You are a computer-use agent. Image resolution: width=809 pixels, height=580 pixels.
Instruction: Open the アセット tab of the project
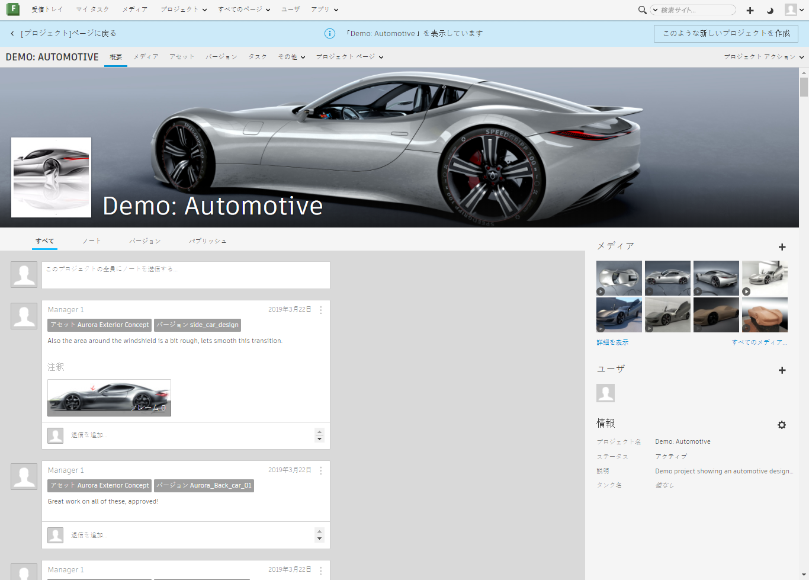(181, 56)
